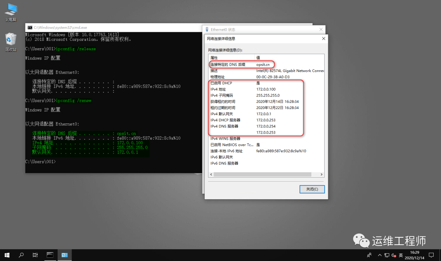This screenshot has height=261, width=441.
Task: Select the IPv6 默认网关 row
Action: [x=266, y=157]
